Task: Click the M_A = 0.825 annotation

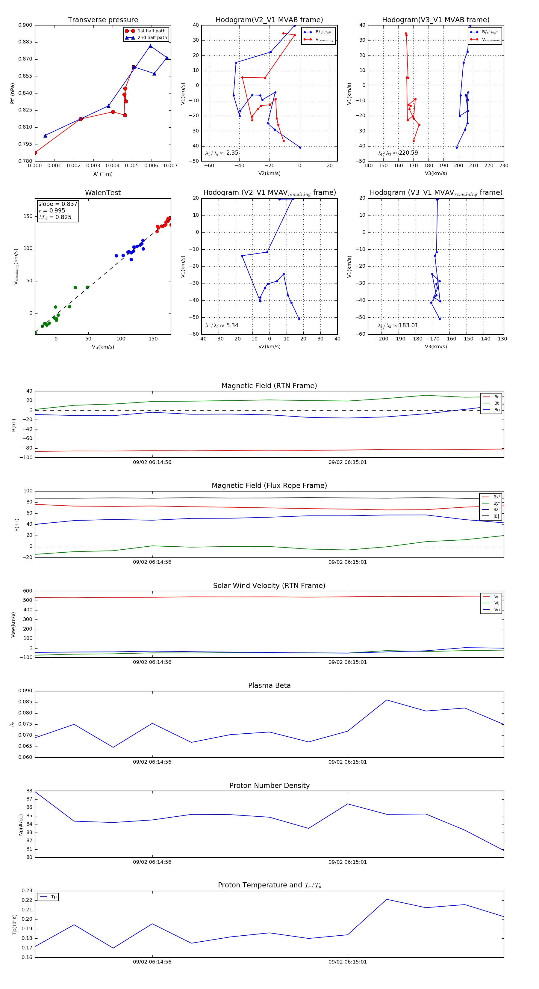Action: [55, 217]
